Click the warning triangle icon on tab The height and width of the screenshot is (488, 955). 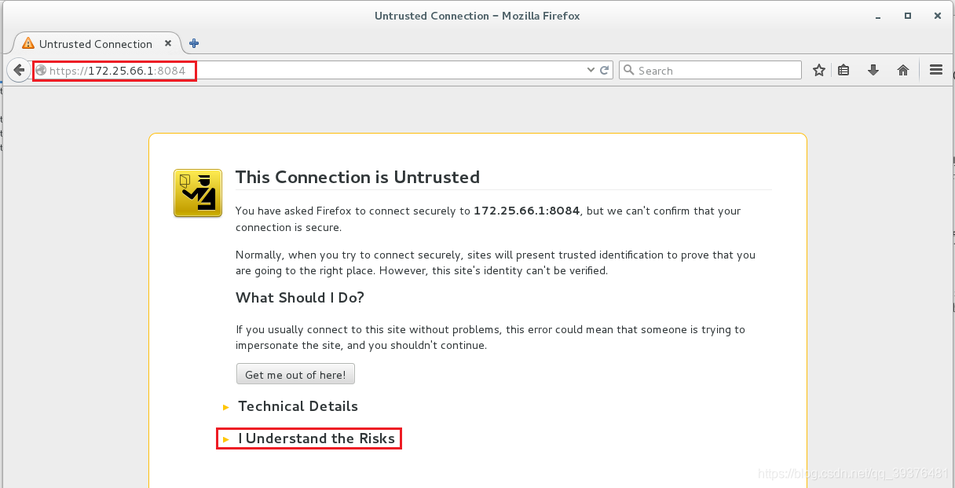tap(28, 43)
